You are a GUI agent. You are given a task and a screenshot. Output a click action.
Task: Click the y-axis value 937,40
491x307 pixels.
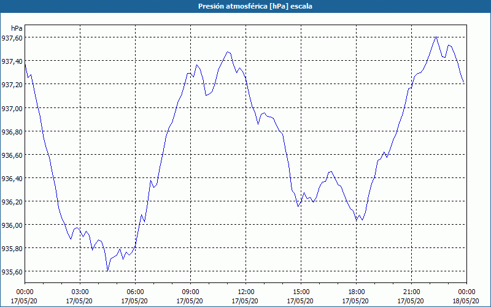coord(12,61)
